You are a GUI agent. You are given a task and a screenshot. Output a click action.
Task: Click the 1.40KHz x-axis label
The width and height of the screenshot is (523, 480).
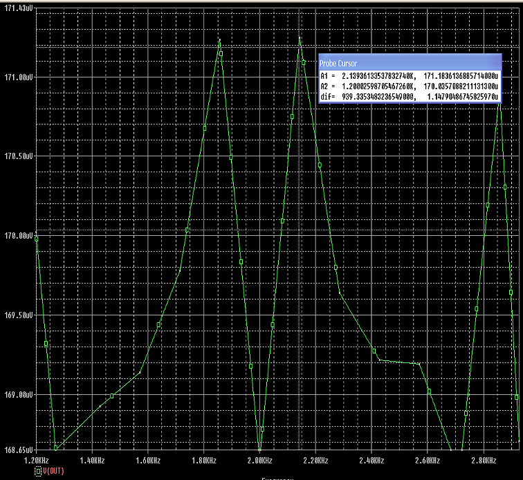[x=92, y=461]
